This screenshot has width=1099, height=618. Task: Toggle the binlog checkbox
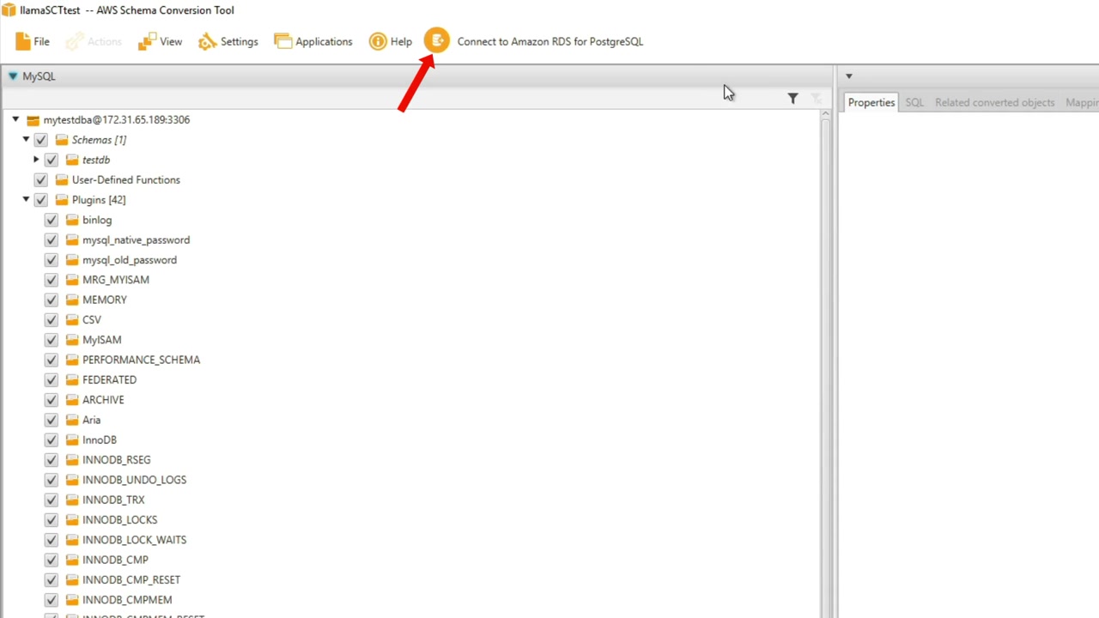point(52,220)
